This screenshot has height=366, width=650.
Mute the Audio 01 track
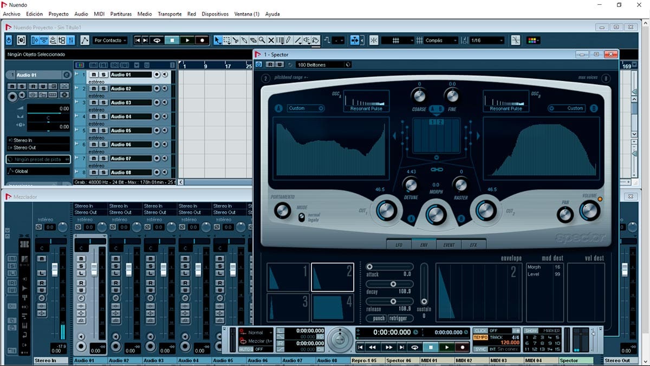[x=94, y=74]
